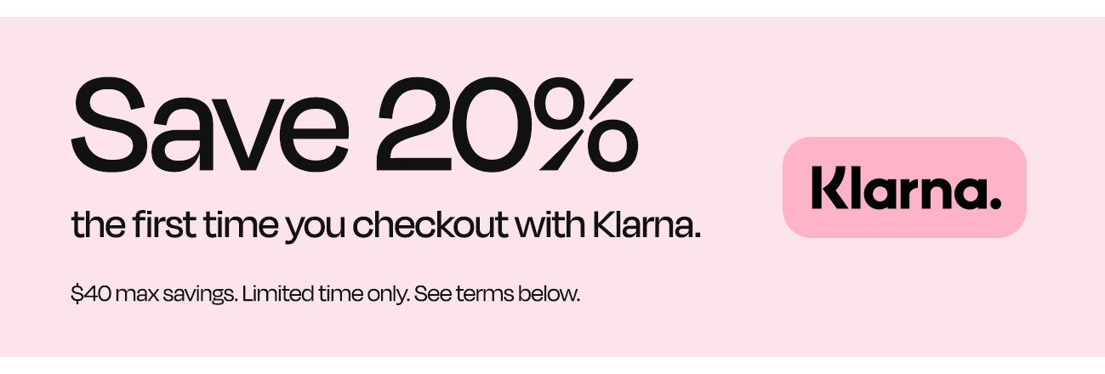Viewport: 1105px width, 374px height.
Task: Click the white strip above the banner
Action: click(552, 8)
